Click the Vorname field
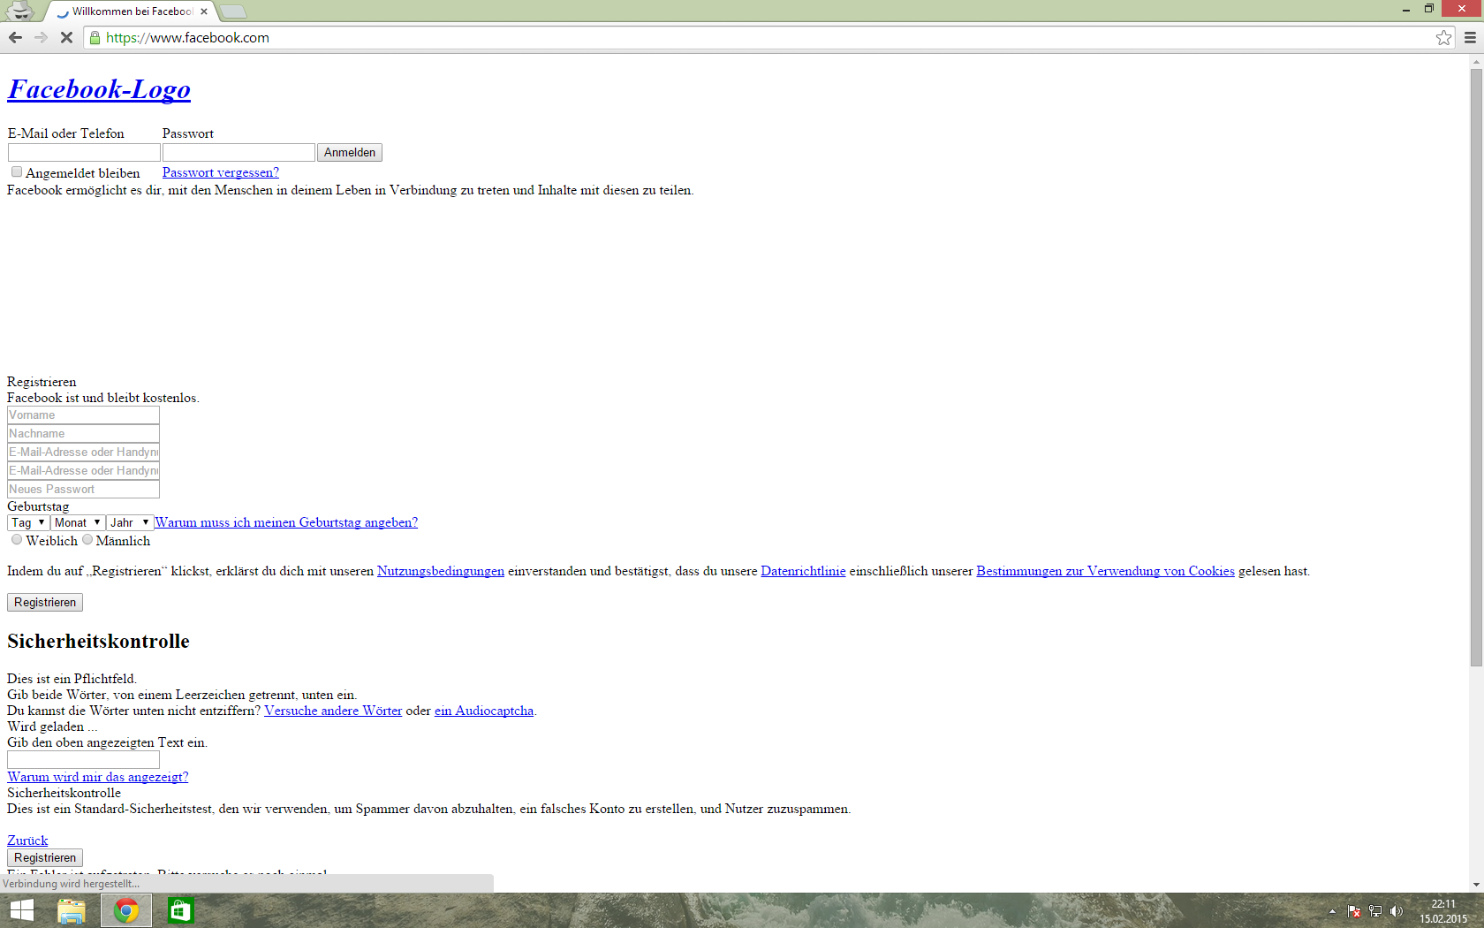The height and width of the screenshot is (928, 1484). click(83, 415)
